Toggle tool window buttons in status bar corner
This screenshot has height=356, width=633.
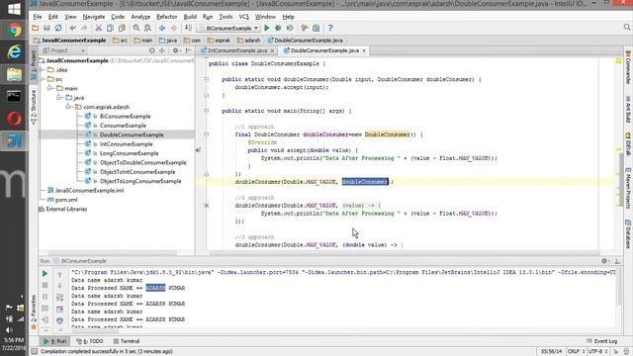pyautogui.click(x=35, y=352)
